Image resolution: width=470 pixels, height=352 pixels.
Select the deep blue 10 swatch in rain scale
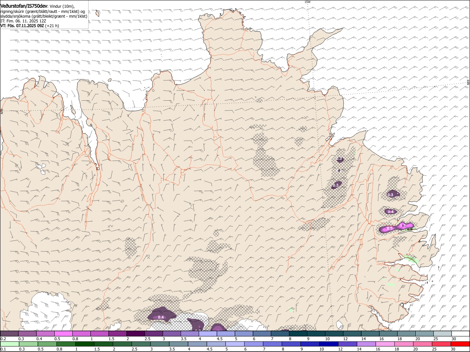coord(329,344)
